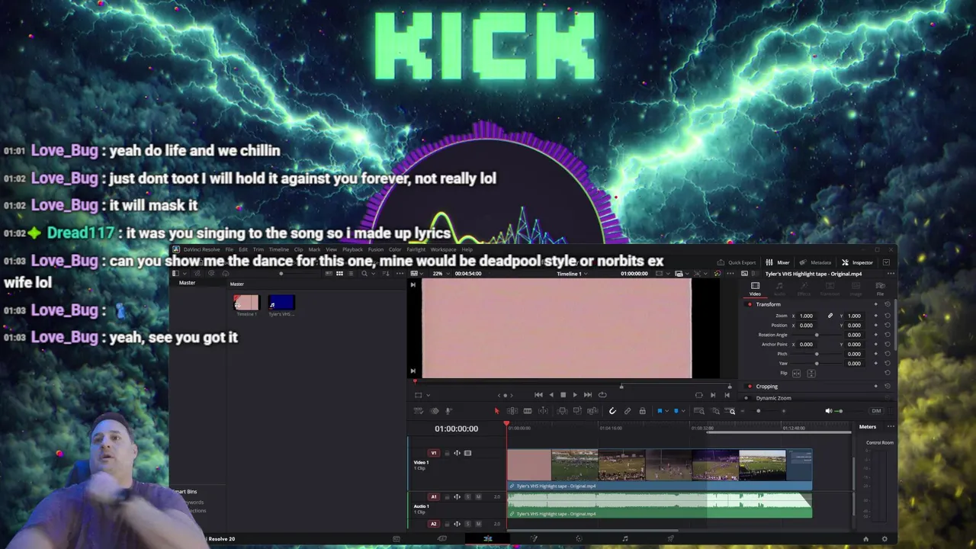Go to the first frame
Image resolution: width=976 pixels, height=549 pixels.
click(x=538, y=395)
